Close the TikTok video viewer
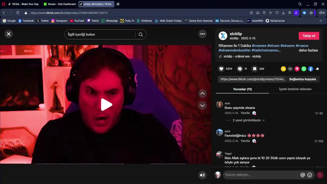The width and height of the screenshot is (327, 184). pos(9,34)
